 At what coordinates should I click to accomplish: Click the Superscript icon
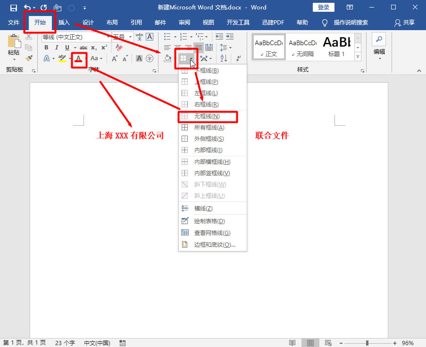pyautogui.click(x=104, y=47)
